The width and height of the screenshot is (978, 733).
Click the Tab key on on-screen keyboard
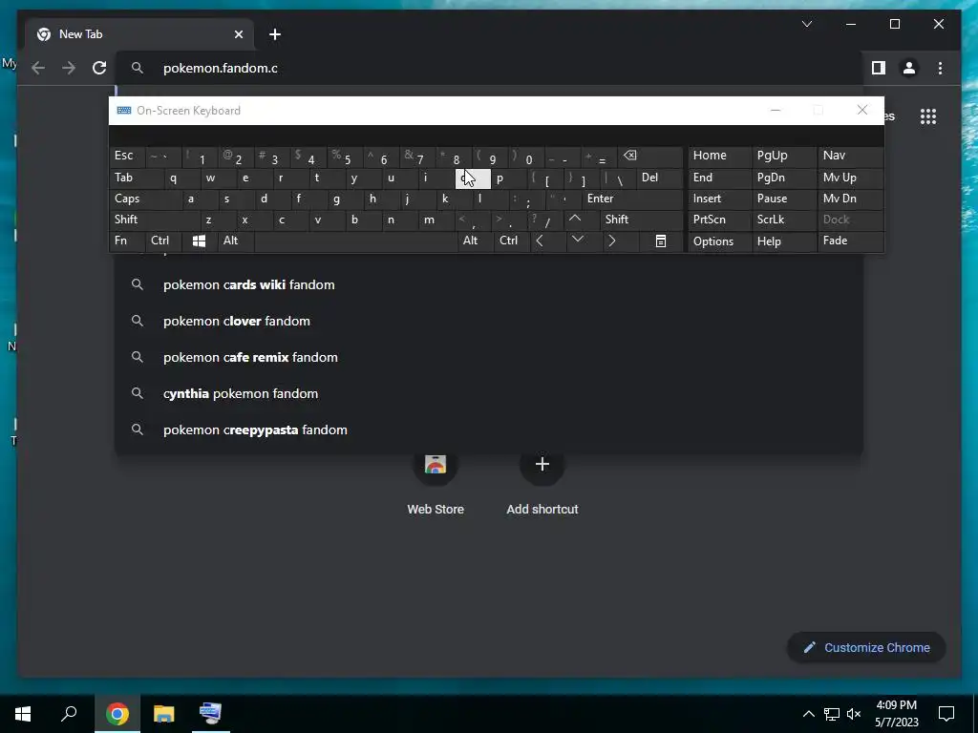[x=136, y=178]
